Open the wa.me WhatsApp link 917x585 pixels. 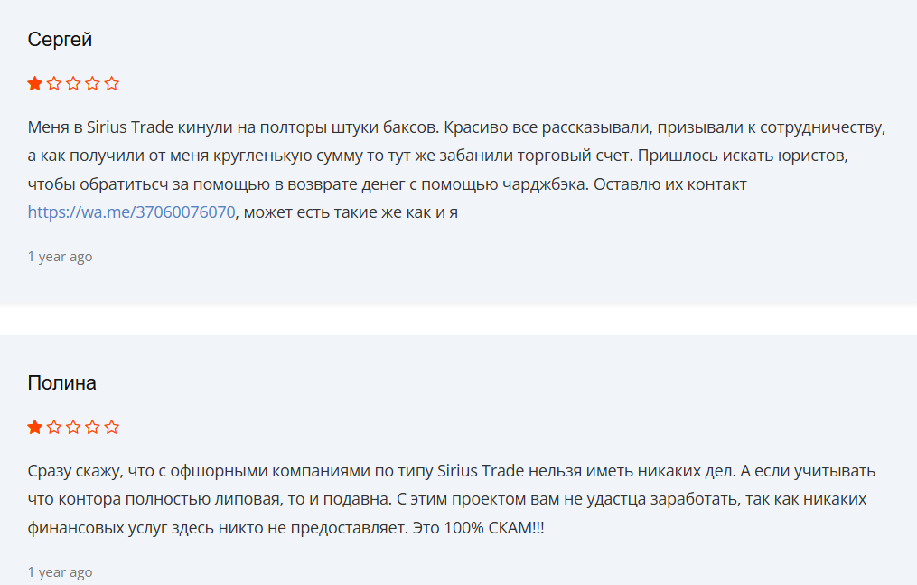[x=128, y=214]
